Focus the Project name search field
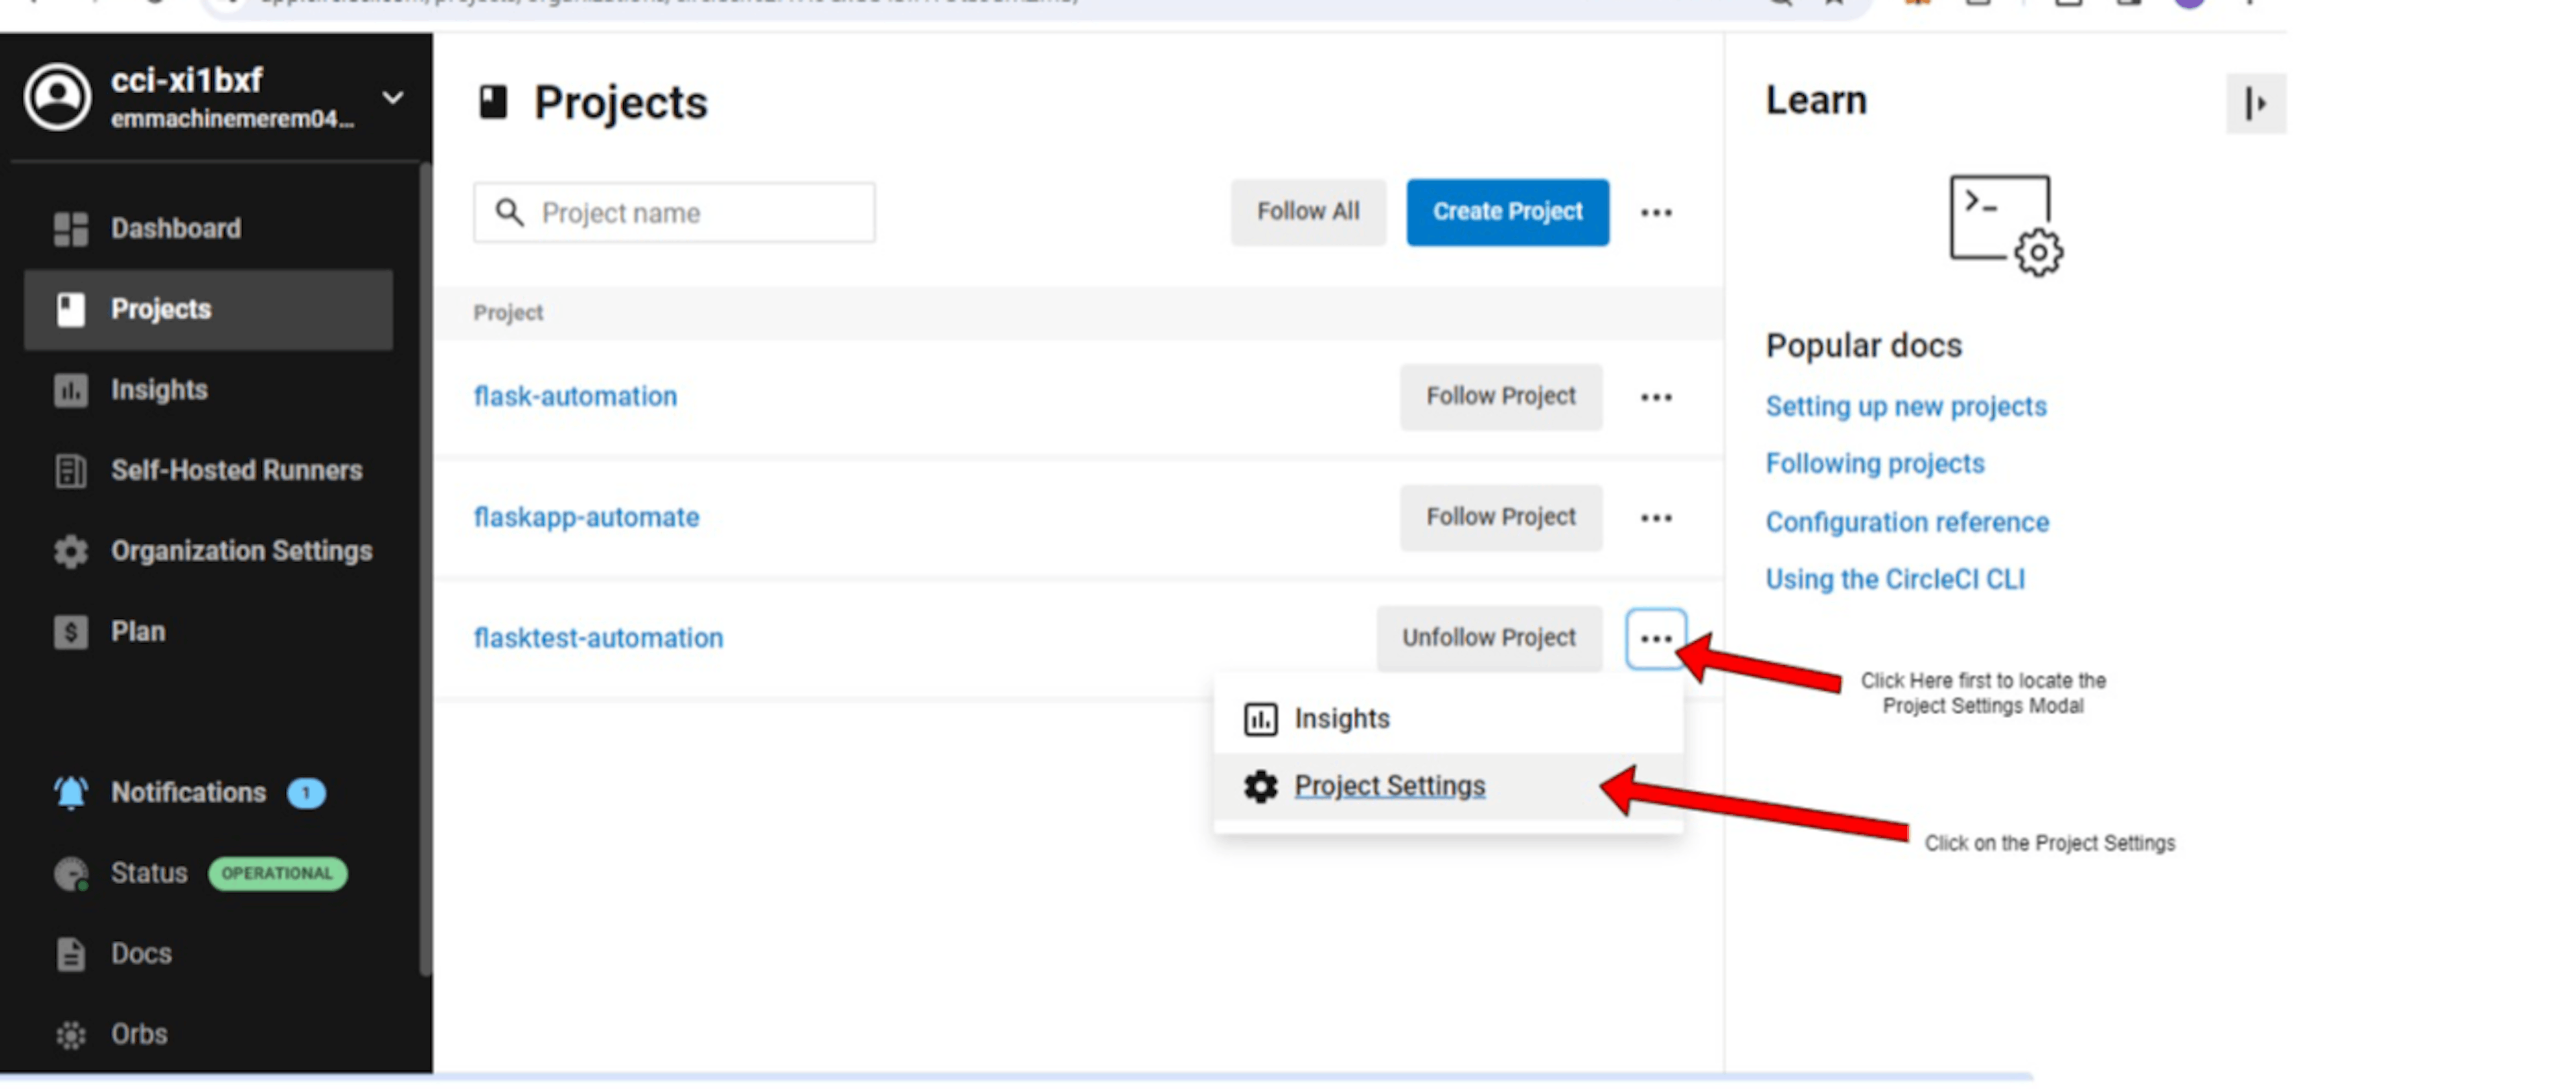The height and width of the screenshot is (1089, 2576). (674, 213)
